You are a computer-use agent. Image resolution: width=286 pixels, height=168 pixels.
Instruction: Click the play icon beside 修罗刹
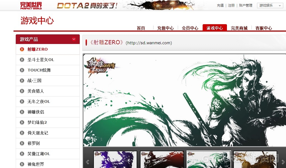tap(22, 143)
